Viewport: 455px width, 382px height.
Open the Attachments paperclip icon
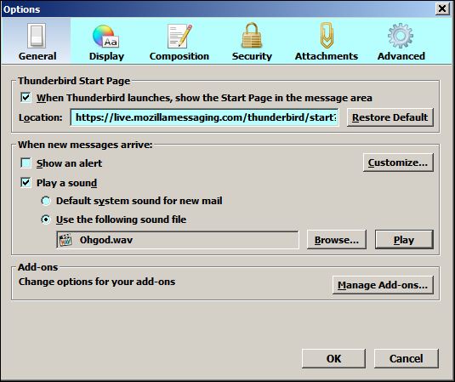point(327,36)
